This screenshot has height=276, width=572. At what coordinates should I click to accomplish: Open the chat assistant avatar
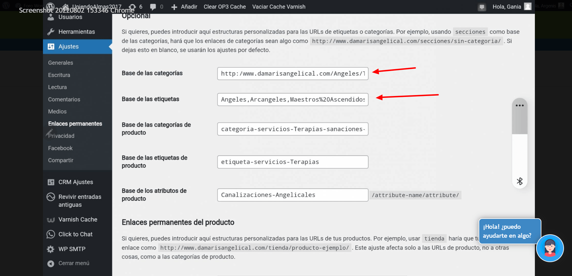[x=550, y=248]
